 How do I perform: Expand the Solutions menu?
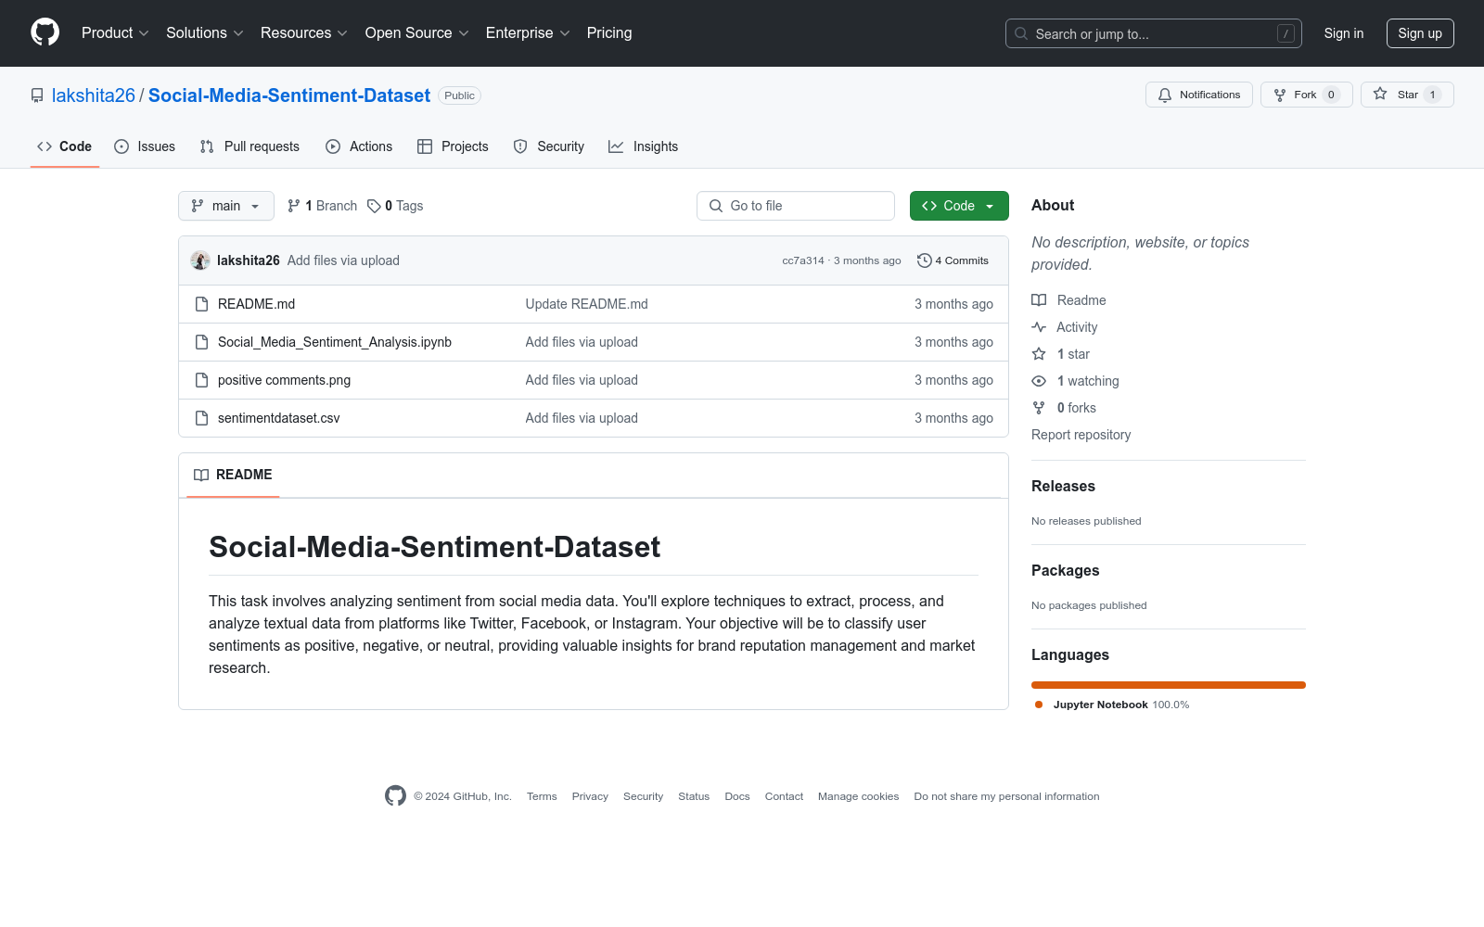pyautogui.click(x=205, y=32)
